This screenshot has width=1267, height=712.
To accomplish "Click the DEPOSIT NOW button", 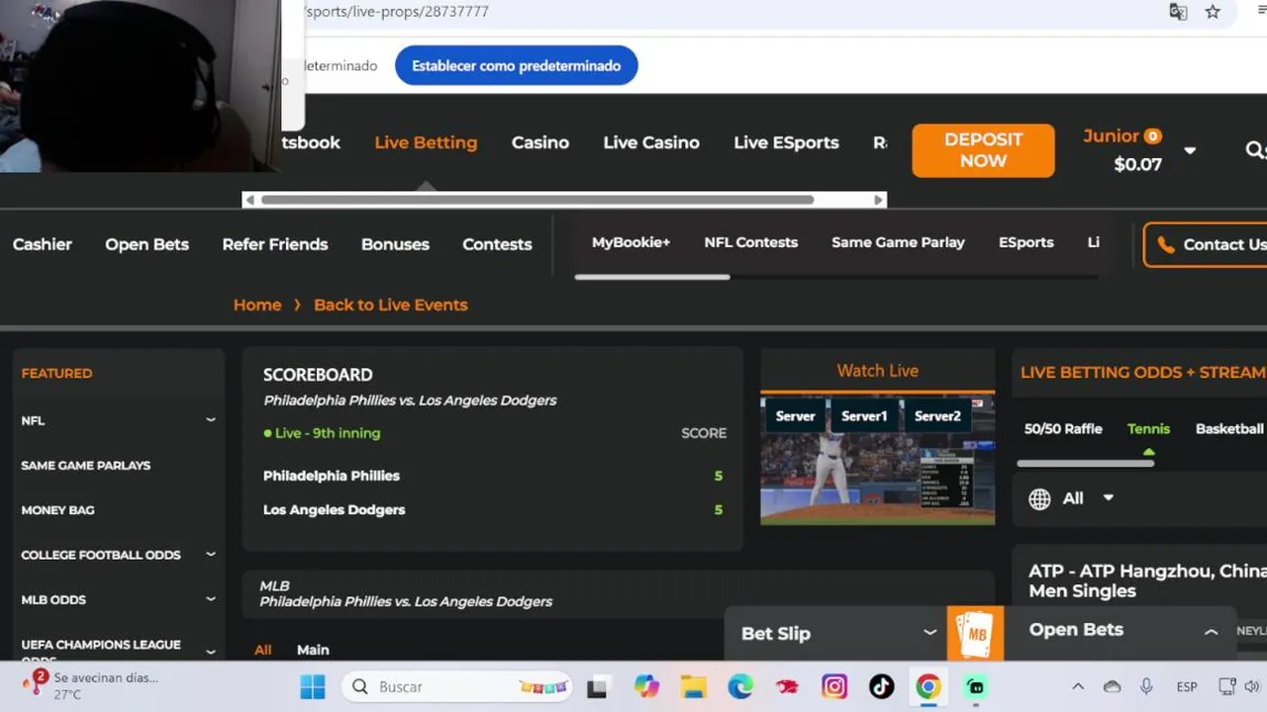I will click(x=983, y=150).
